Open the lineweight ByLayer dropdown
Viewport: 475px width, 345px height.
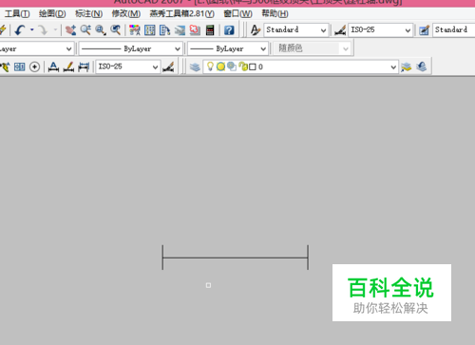pos(228,48)
